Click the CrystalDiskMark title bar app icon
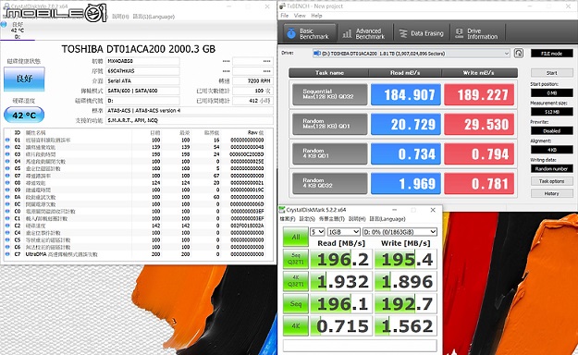578x355 pixels. (x=282, y=210)
